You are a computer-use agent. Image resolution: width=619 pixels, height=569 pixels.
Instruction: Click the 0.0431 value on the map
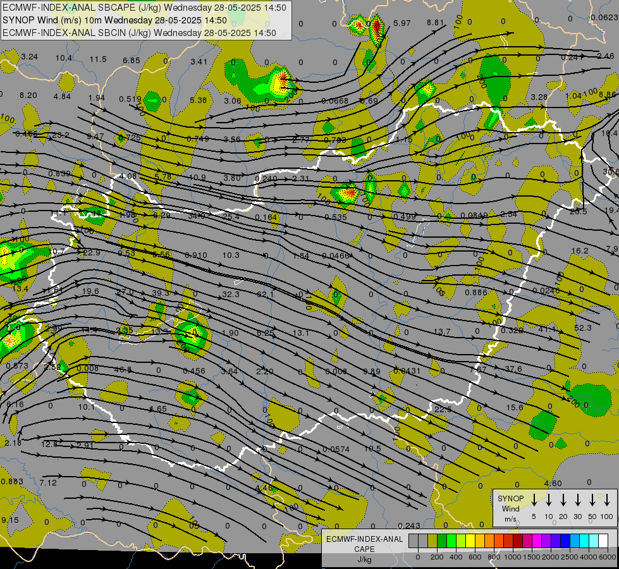pos(407,371)
